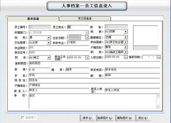Screen dimensions: 171x123
Task: Open the 参加工作日期 date dropdown arrow
Action: [x=87, y=57]
